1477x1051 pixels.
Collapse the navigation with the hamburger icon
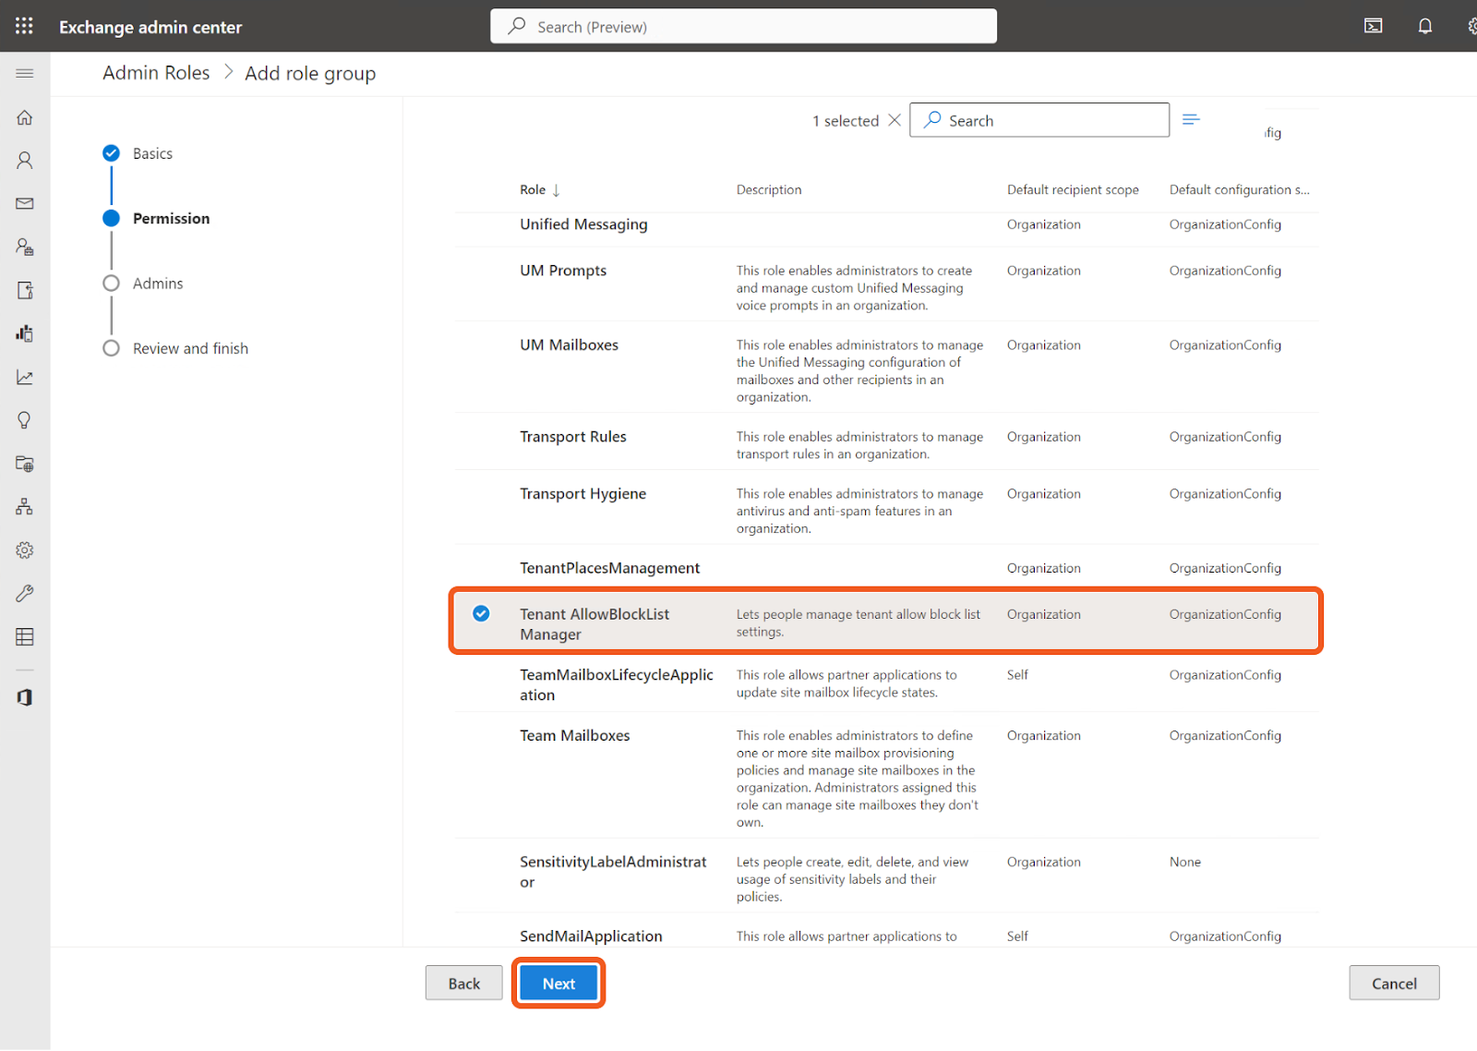pos(25,73)
